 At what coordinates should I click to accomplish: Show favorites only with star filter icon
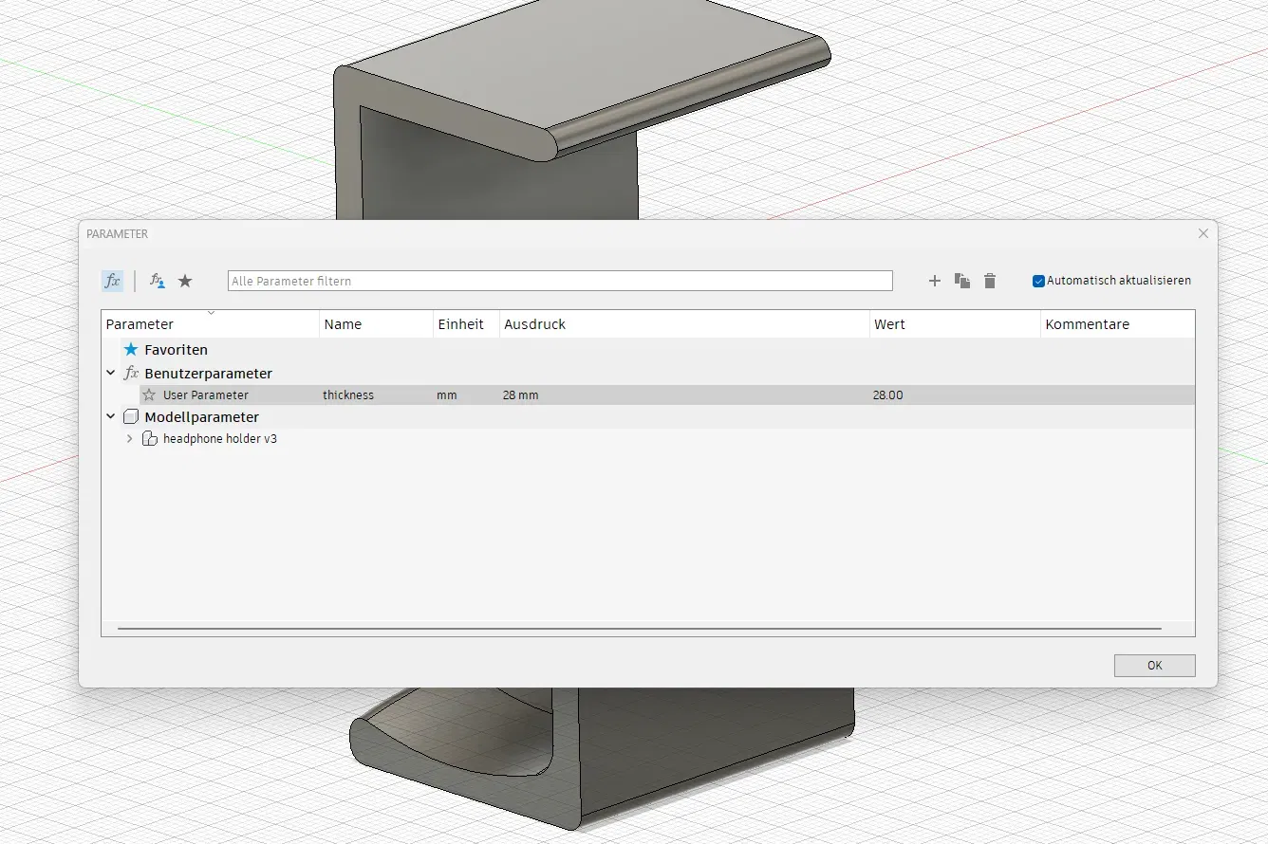pyautogui.click(x=185, y=281)
